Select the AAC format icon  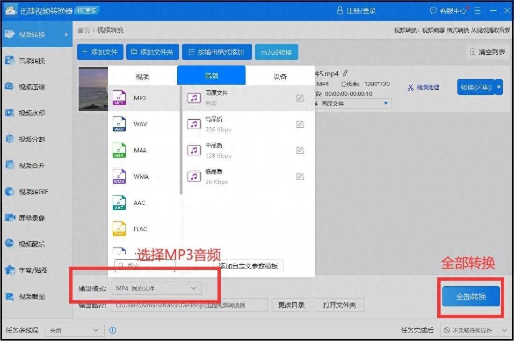[x=119, y=203]
